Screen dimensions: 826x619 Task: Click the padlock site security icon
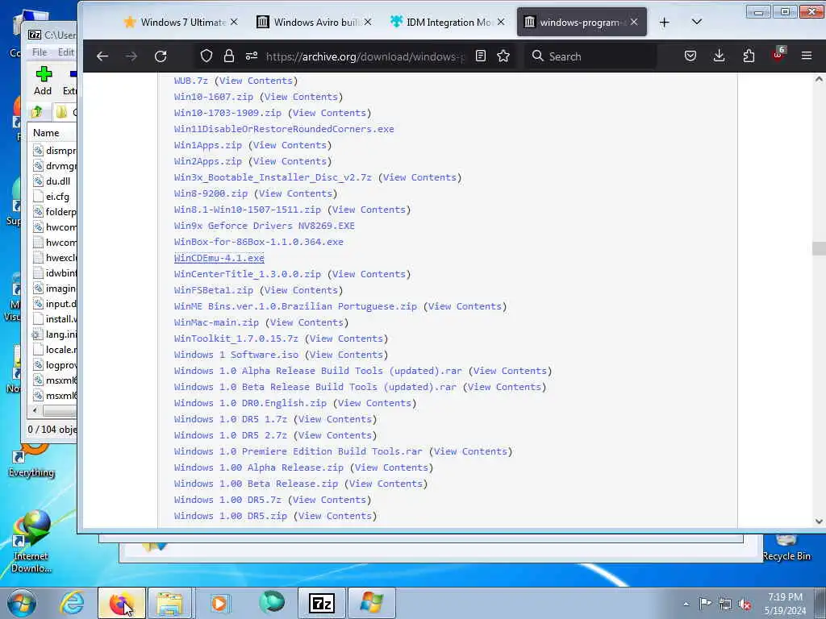coord(228,56)
